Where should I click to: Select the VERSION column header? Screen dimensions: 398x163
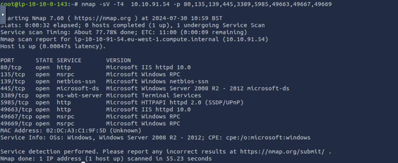point(118,60)
